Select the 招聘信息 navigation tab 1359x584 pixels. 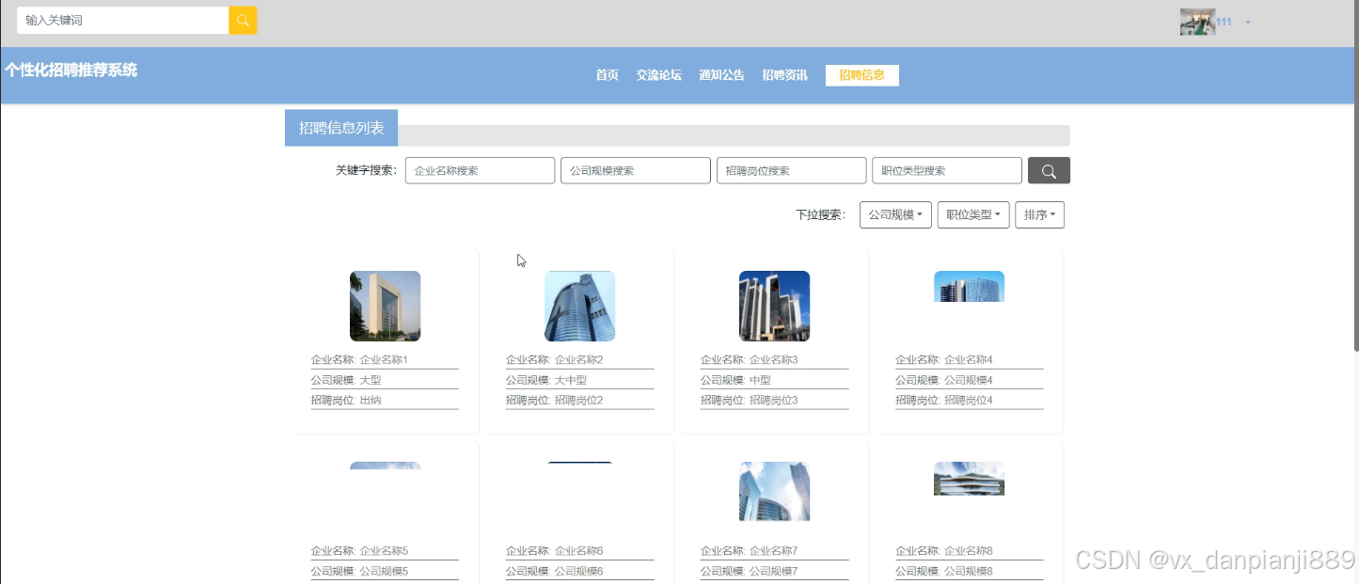[862, 75]
